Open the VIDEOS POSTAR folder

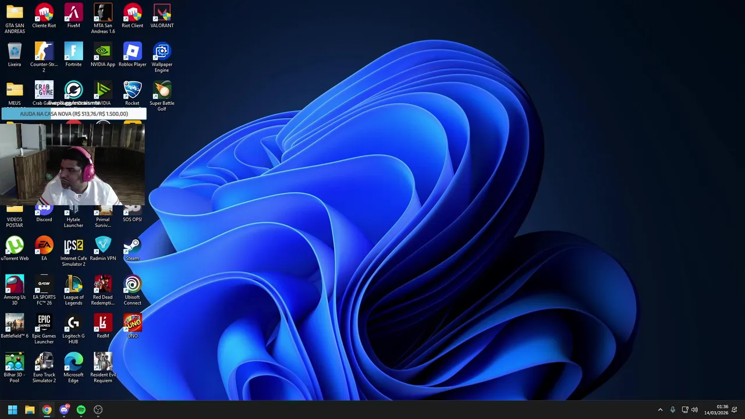point(15,216)
